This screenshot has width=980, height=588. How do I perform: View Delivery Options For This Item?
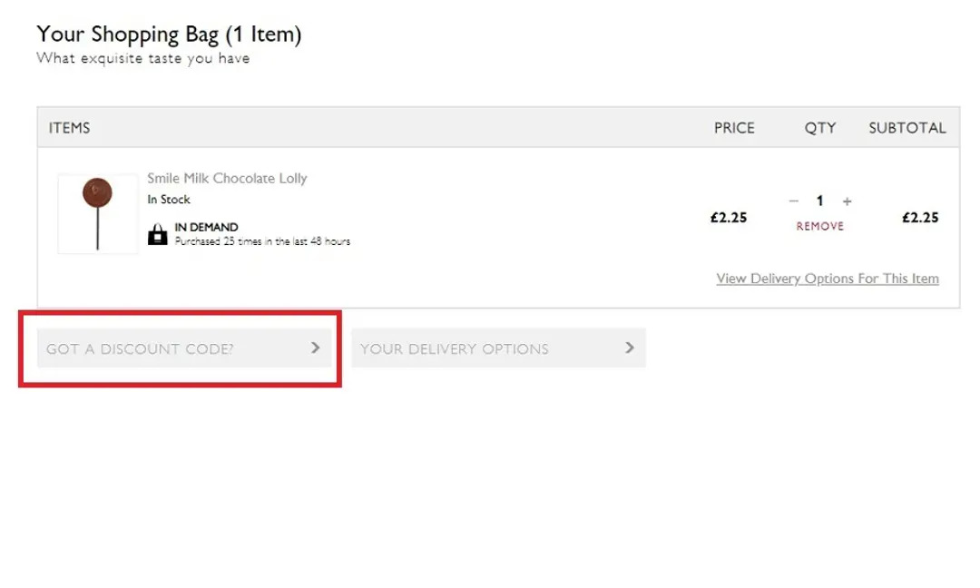tap(828, 279)
